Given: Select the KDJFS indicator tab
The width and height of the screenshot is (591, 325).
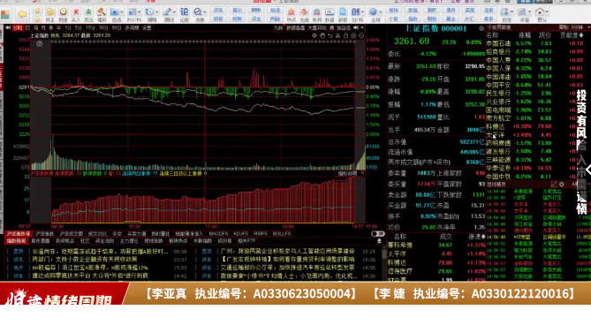Looking at the screenshot, I should pyautogui.click(x=240, y=234).
